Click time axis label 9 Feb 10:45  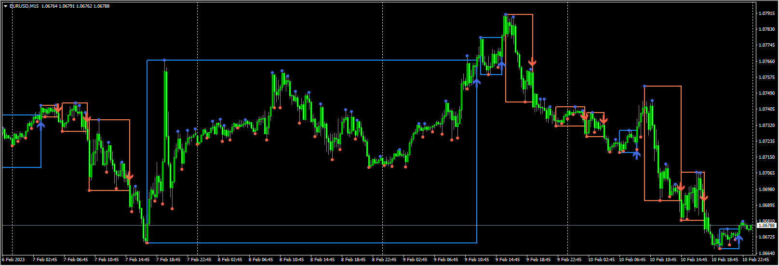[477, 260]
